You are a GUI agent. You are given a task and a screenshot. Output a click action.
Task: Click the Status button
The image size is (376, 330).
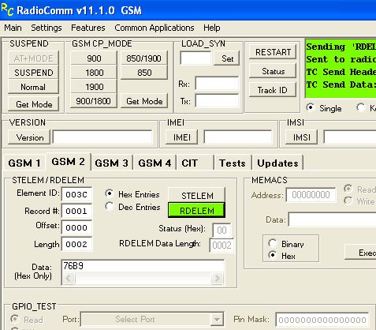click(273, 71)
